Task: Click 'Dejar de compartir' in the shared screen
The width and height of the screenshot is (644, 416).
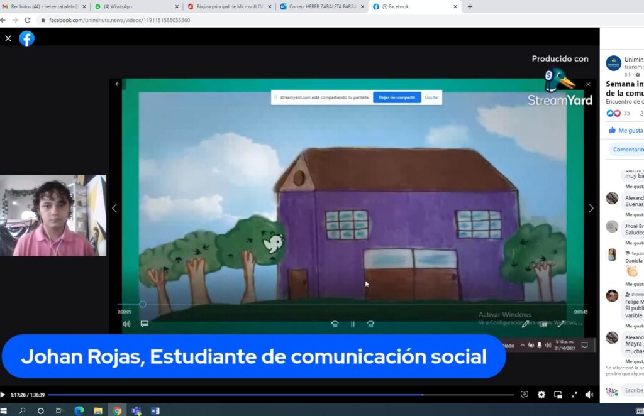Action: point(397,97)
